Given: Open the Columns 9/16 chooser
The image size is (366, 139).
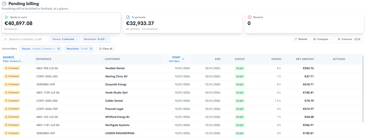Looking at the screenshot, I should tap(350, 39).
